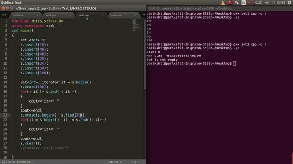Open the tab list dropdown arrow

[x=144, y=15]
